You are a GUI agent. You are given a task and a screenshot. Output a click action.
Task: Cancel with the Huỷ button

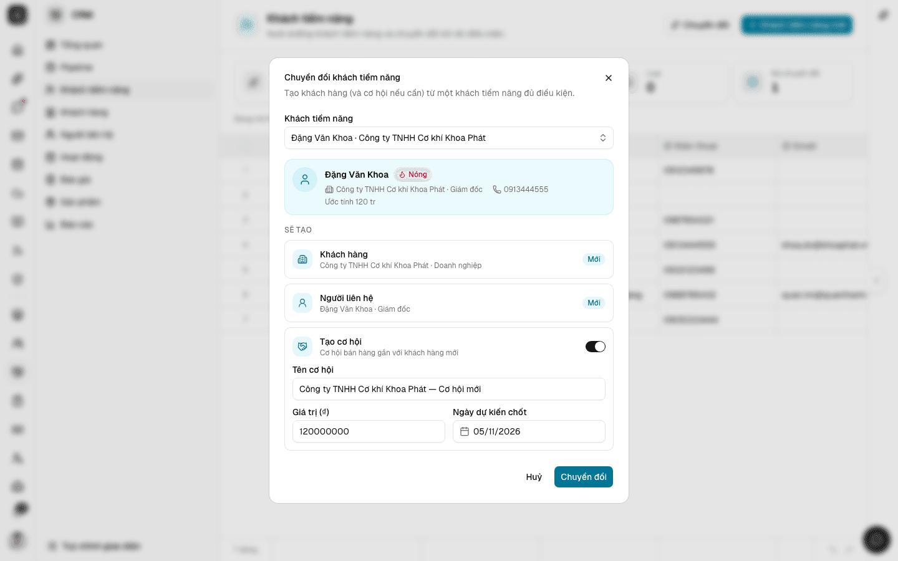tap(534, 477)
